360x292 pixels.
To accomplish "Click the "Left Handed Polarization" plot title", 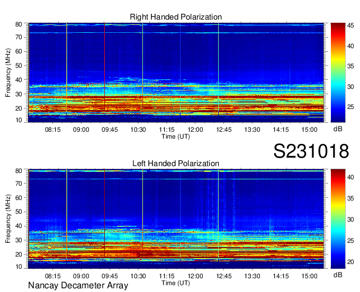I will point(176,163).
